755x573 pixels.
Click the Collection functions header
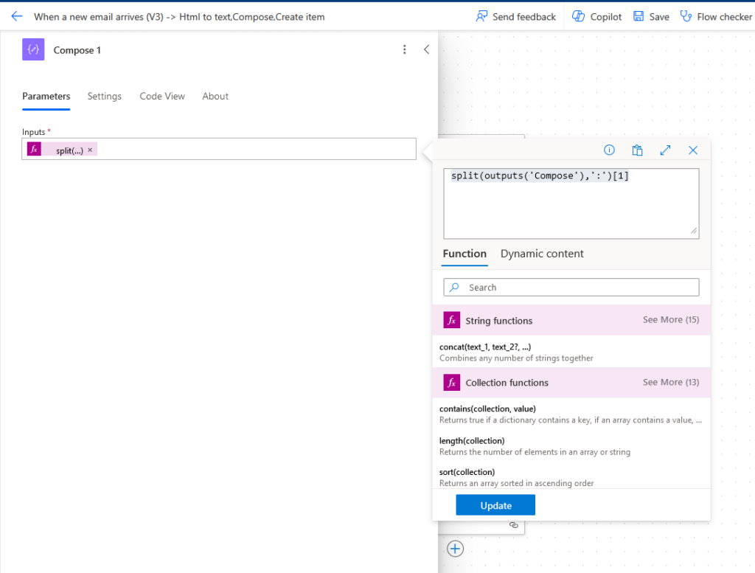click(x=571, y=382)
